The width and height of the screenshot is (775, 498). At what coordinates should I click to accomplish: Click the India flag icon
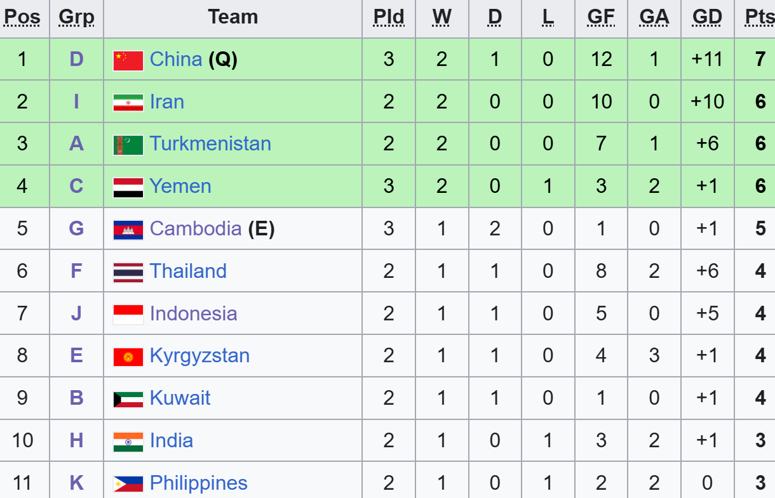click(x=128, y=442)
